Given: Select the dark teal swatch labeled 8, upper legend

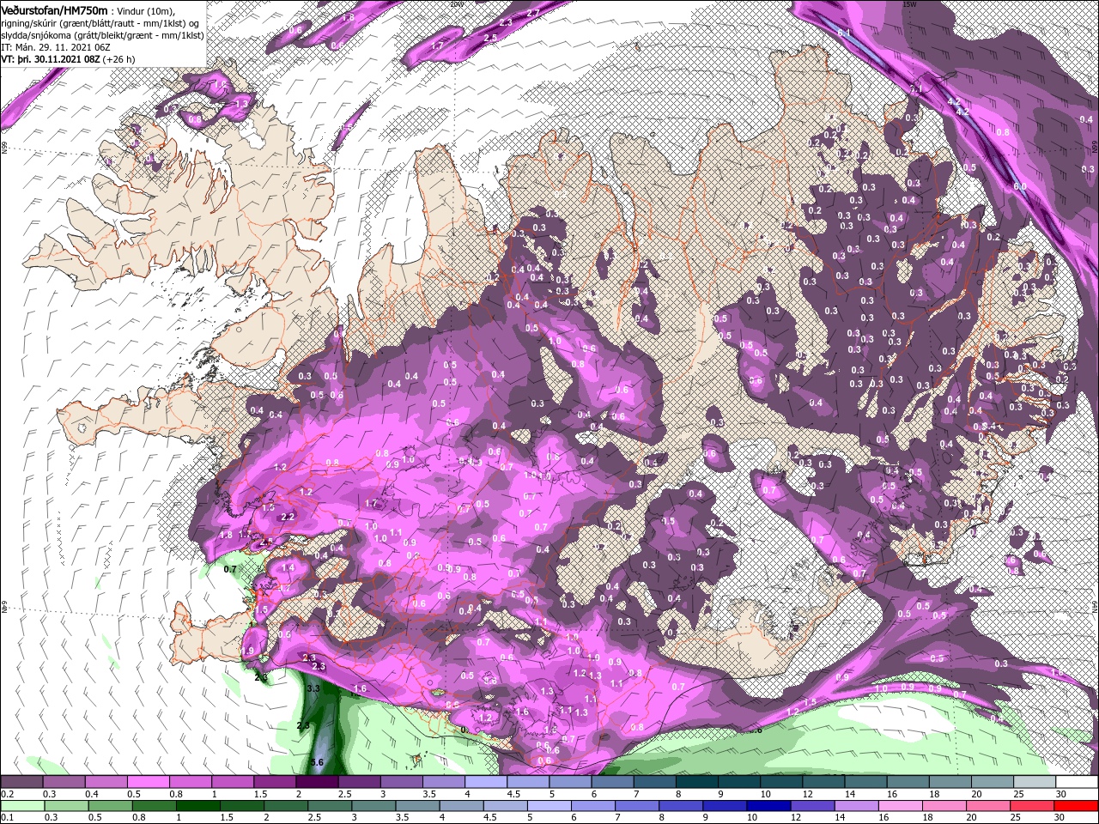Looking at the screenshot, I should [x=696, y=782].
